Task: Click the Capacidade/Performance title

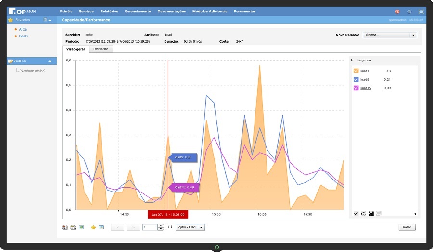Action: [x=86, y=20]
